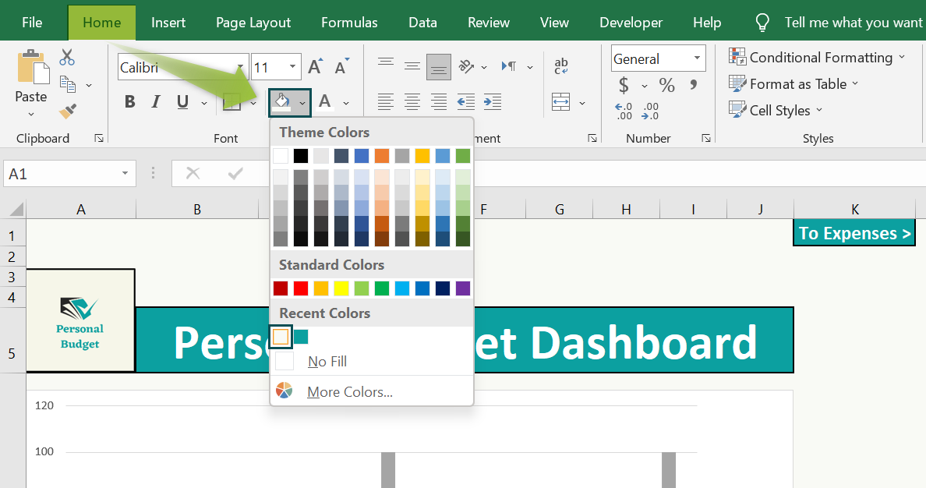The image size is (926, 488).
Task: Open More Colors dialog
Action: (x=372, y=391)
